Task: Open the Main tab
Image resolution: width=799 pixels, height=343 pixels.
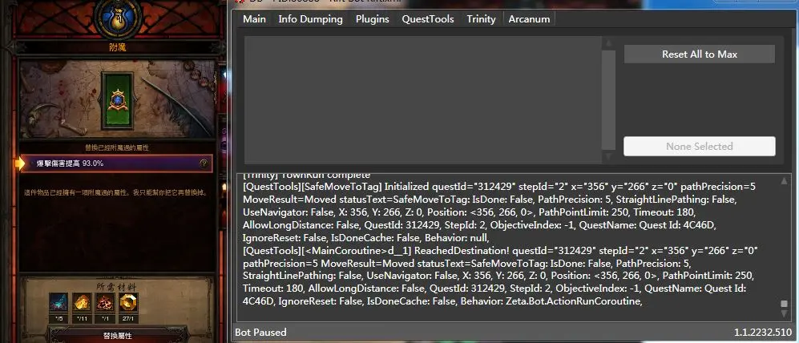Action: click(x=254, y=19)
